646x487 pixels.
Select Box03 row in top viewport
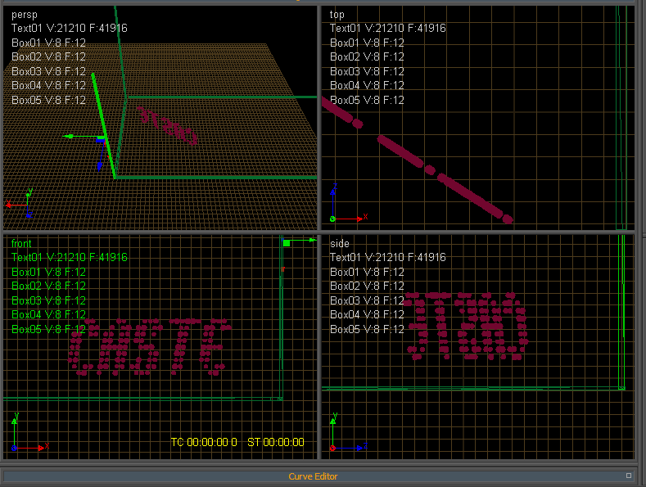(367, 72)
